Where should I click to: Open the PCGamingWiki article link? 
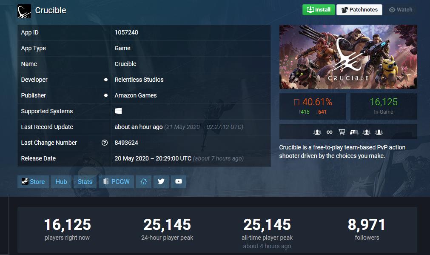116,181
